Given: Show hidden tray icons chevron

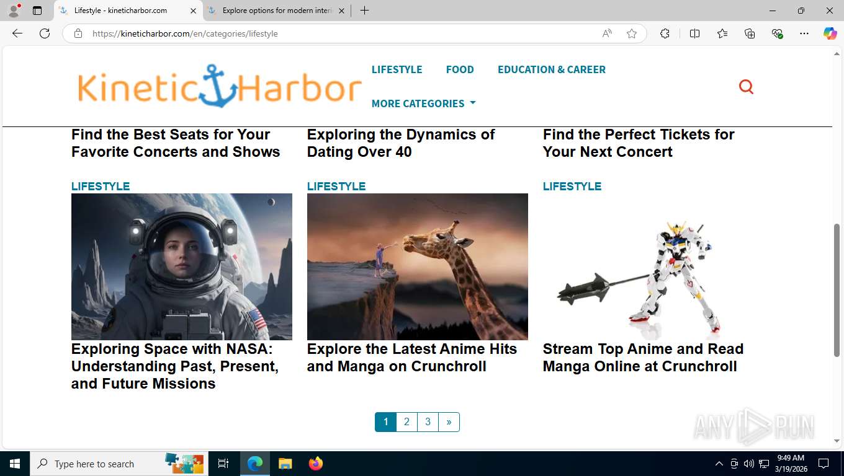Looking at the screenshot, I should tap(719, 464).
